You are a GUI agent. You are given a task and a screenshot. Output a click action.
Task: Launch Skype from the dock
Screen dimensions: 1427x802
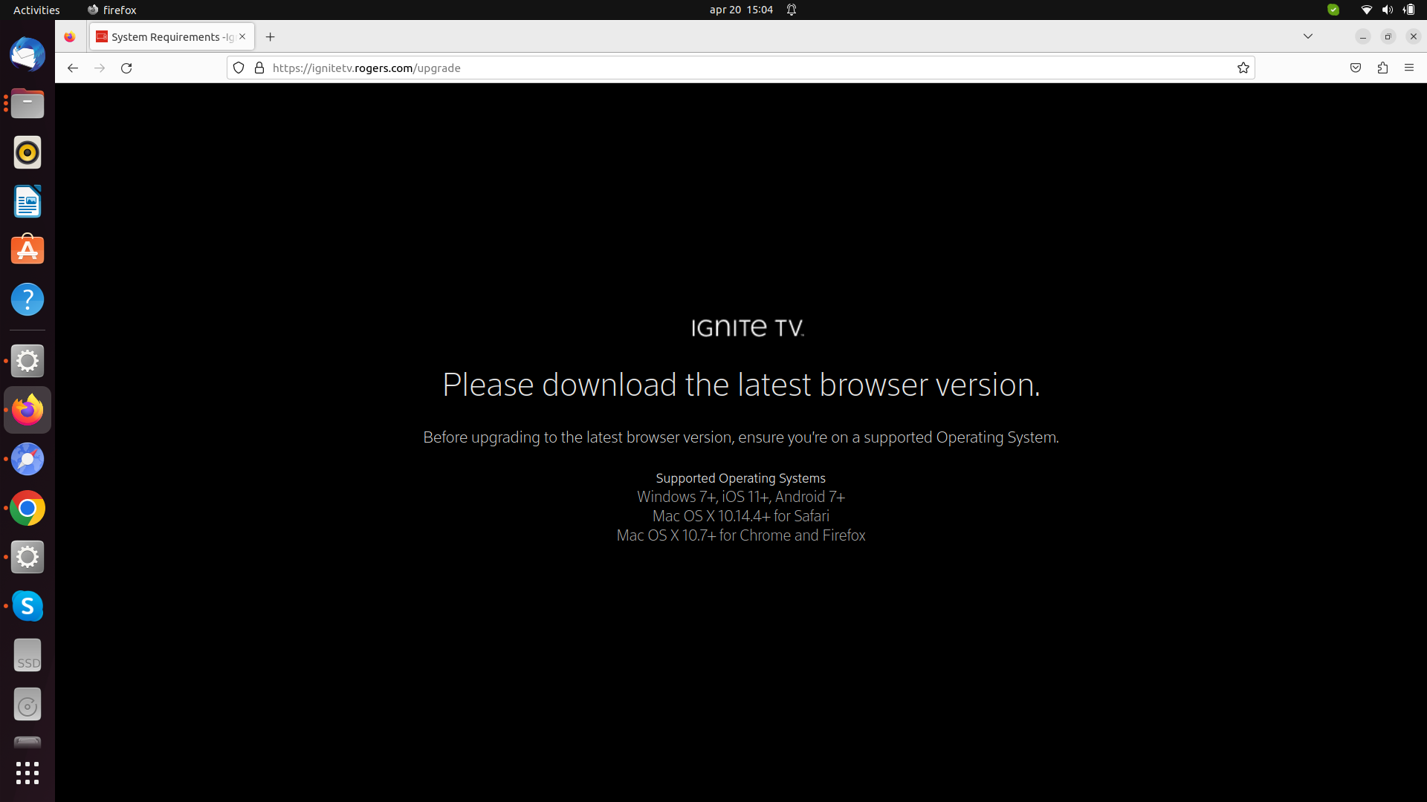(27, 606)
